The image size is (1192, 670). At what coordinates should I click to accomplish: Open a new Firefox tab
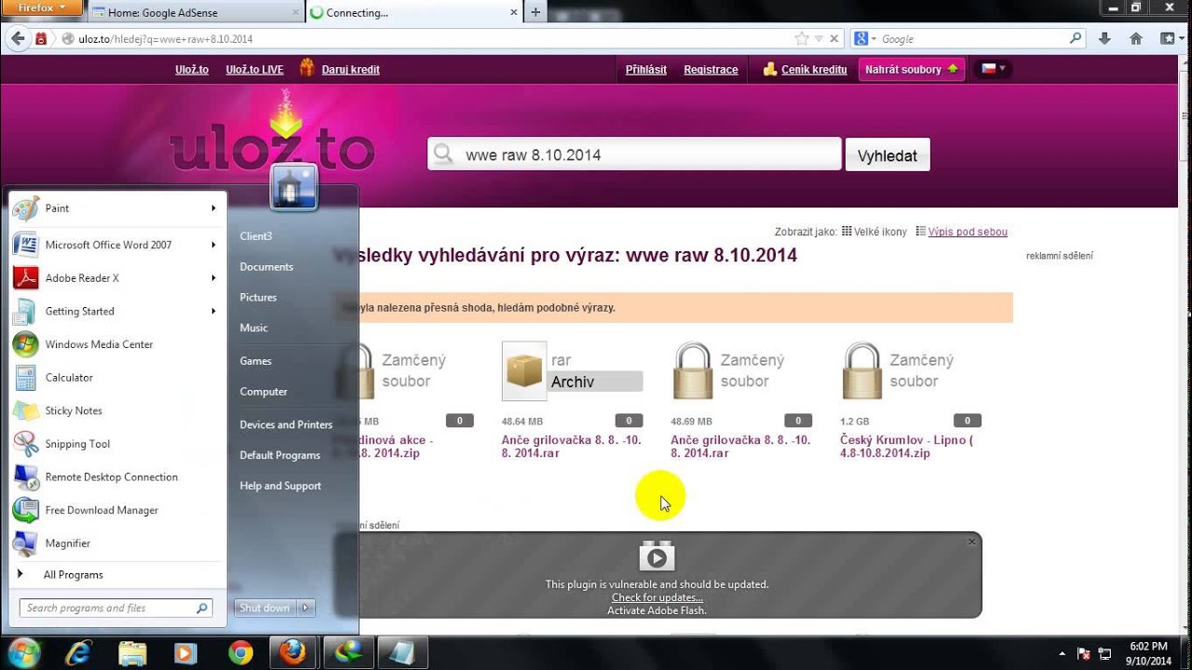point(535,13)
